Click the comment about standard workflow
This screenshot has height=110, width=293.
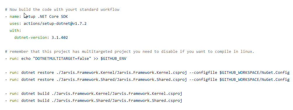[x=62, y=10]
